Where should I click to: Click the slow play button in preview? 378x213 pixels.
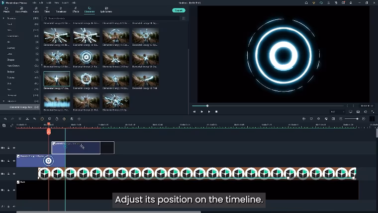(x=202, y=111)
